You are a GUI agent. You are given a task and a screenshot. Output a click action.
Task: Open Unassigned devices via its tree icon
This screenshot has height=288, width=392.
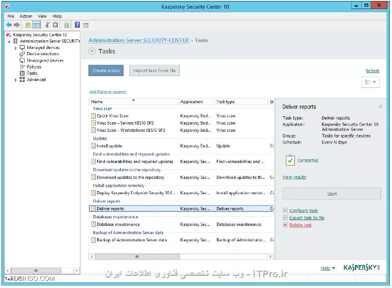pyautogui.click(x=22, y=60)
